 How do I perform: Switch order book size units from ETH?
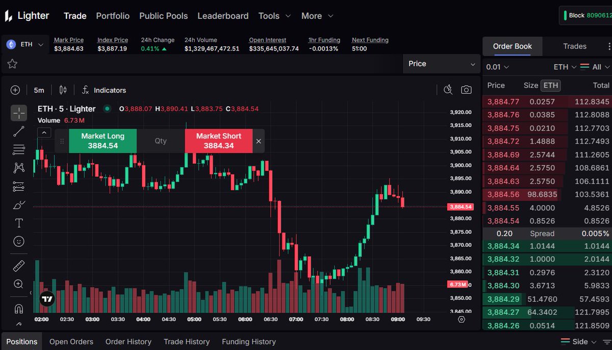click(x=551, y=85)
